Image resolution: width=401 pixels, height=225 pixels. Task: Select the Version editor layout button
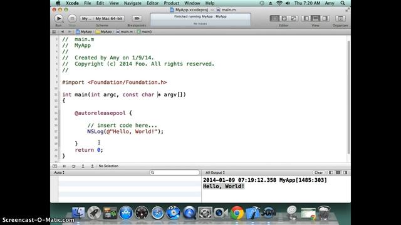click(294, 18)
